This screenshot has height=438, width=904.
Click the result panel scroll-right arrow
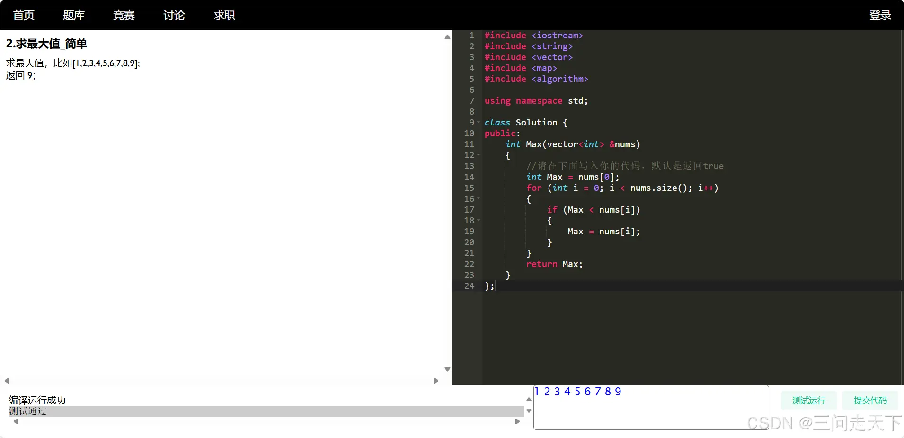coord(517,421)
